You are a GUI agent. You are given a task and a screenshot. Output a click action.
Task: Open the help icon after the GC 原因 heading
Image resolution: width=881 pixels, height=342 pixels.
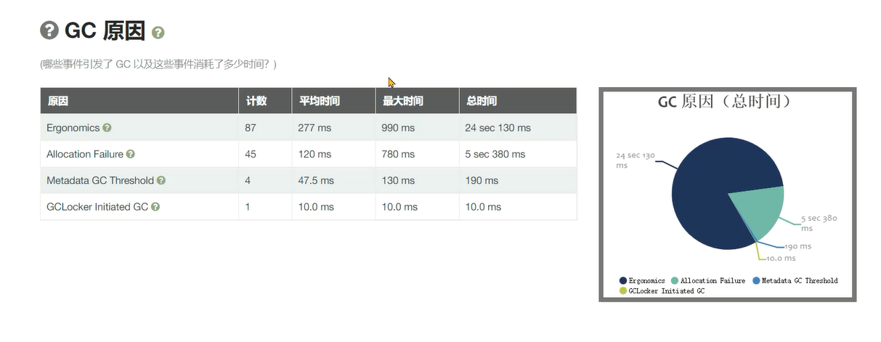point(158,33)
